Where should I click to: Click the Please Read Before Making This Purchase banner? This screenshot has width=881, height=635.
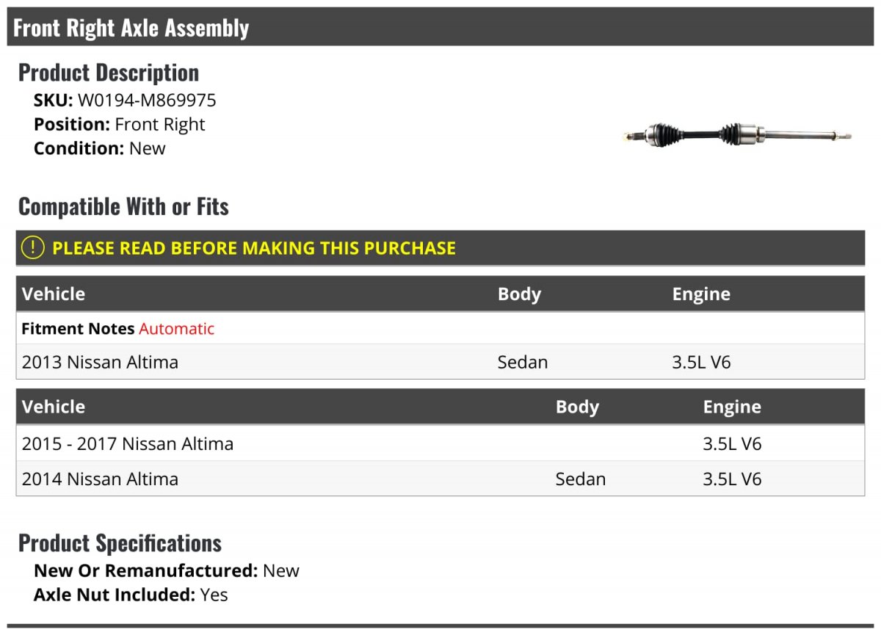[x=440, y=248]
